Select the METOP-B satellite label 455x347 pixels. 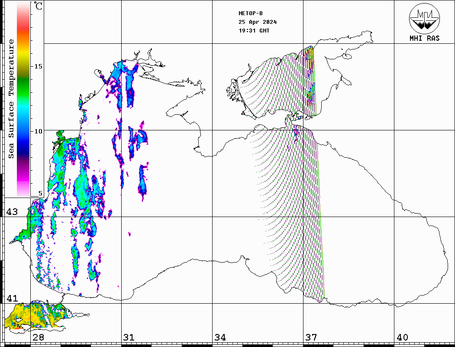coord(251,13)
